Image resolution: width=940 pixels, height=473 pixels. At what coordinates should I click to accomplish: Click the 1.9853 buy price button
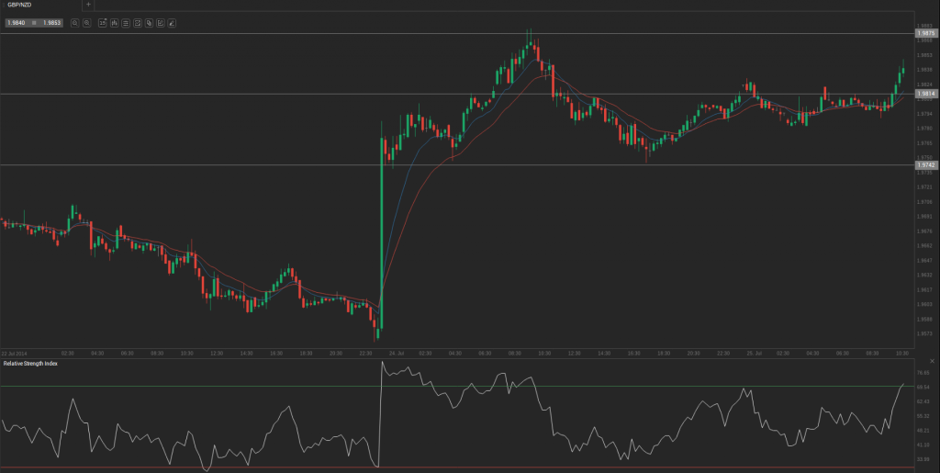tap(51, 23)
